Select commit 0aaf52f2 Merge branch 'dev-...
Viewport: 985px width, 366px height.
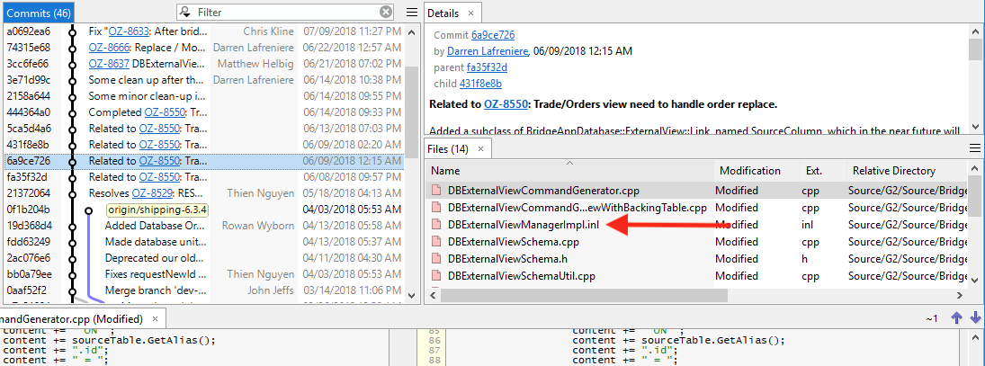[203, 290]
